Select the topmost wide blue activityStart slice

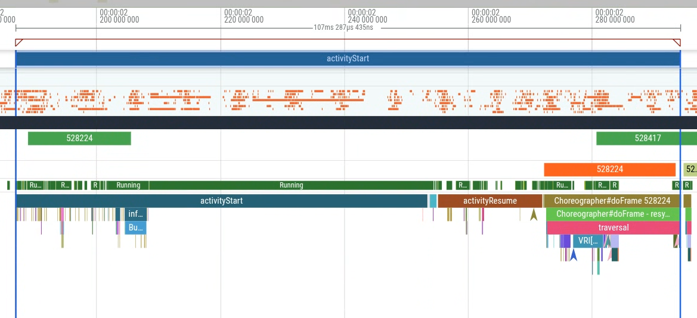click(x=348, y=58)
